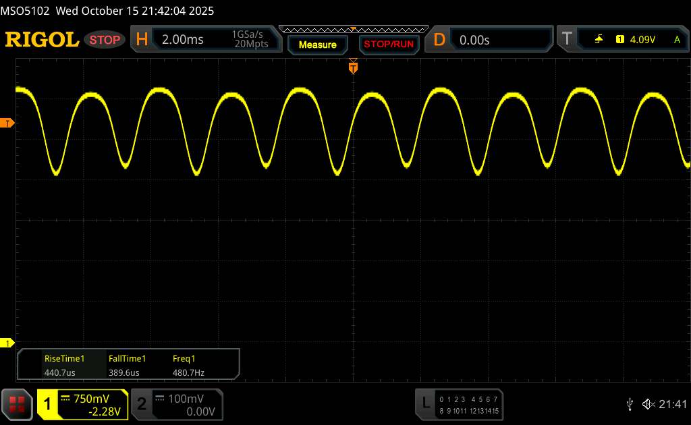This screenshot has height=425, width=691.
Task: Toggle the logic analyzer L digital channels
Action: [x=459, y=404]
